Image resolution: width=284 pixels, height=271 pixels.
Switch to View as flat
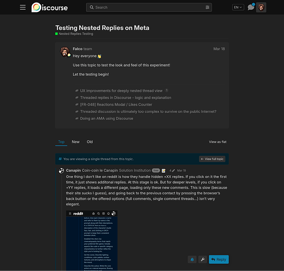pyautogui.click(x=217, y=142)
